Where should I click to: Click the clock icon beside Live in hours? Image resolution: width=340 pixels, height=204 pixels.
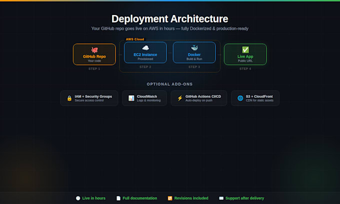click(x=78, y=198)
